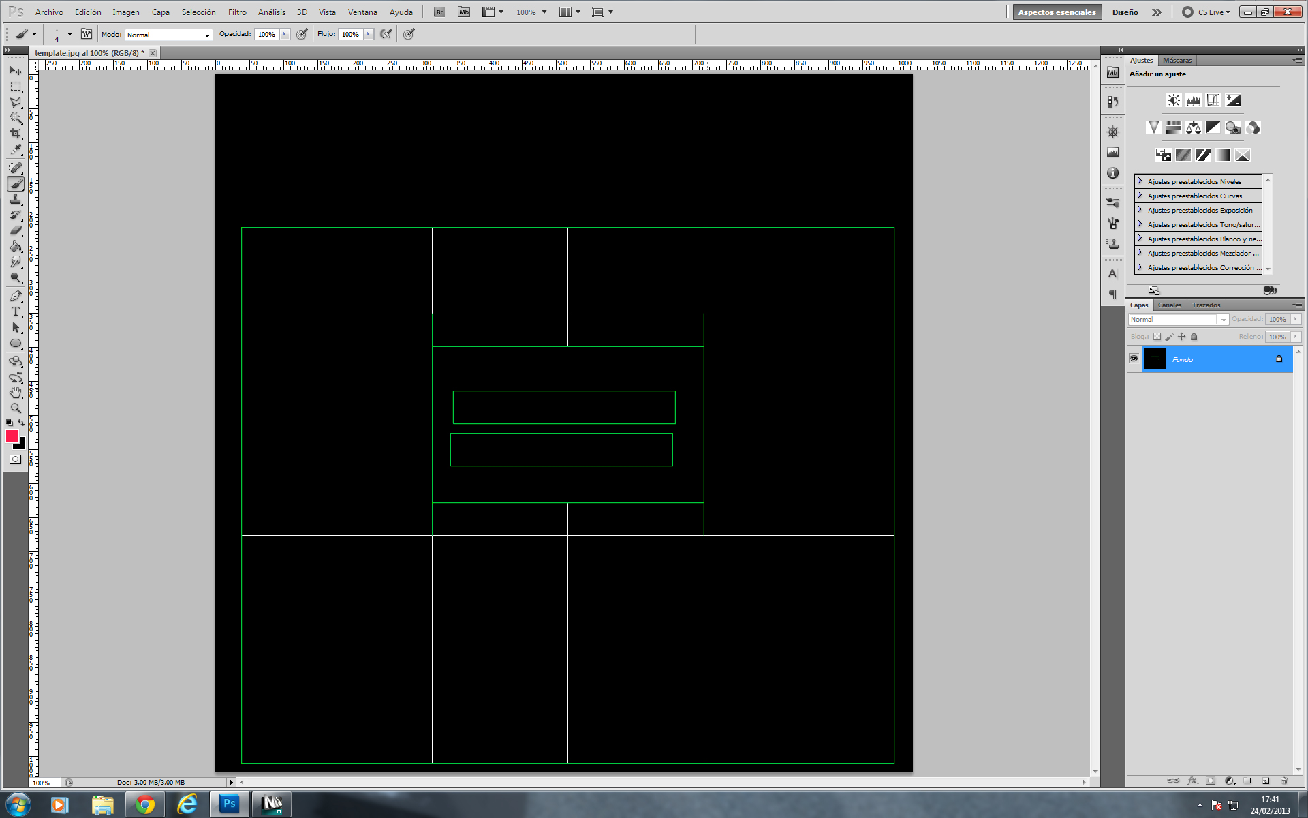Open the brush Modo dropdown
This screenshot has width=1308, height=818.
coord(168,35)
